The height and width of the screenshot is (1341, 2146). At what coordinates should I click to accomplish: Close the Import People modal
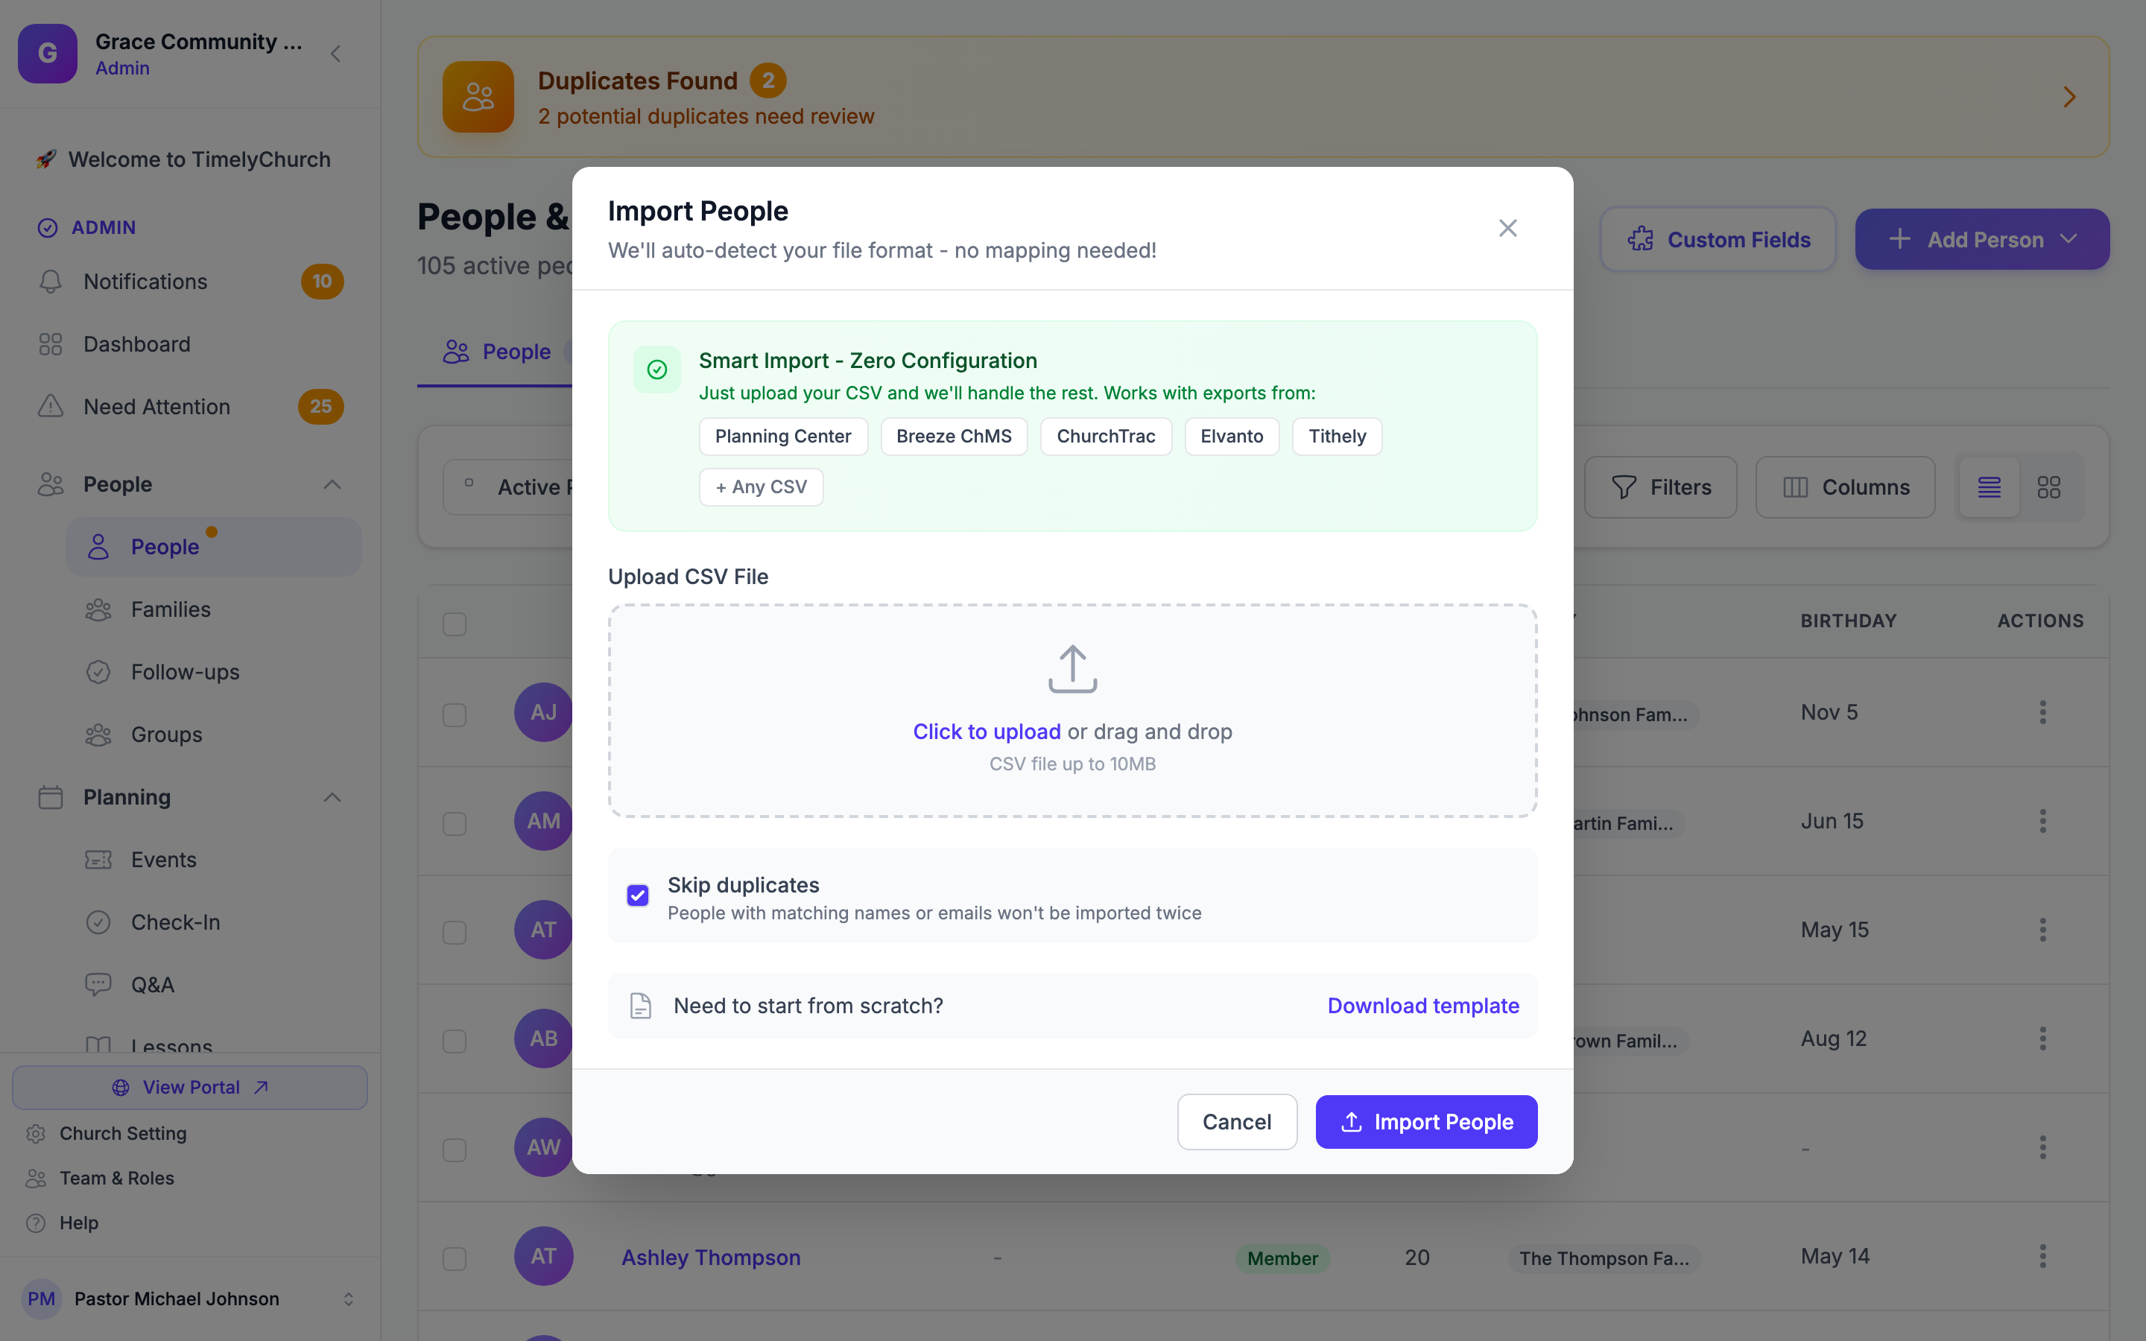coord(1507,228)
